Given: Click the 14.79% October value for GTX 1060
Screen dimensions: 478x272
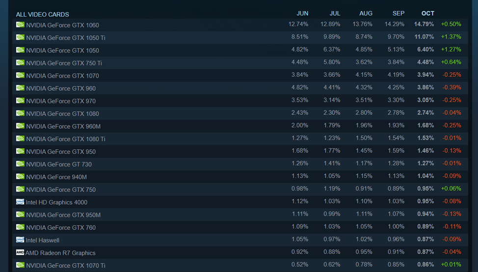Looking at the screenshot, I should coord(424,25).
